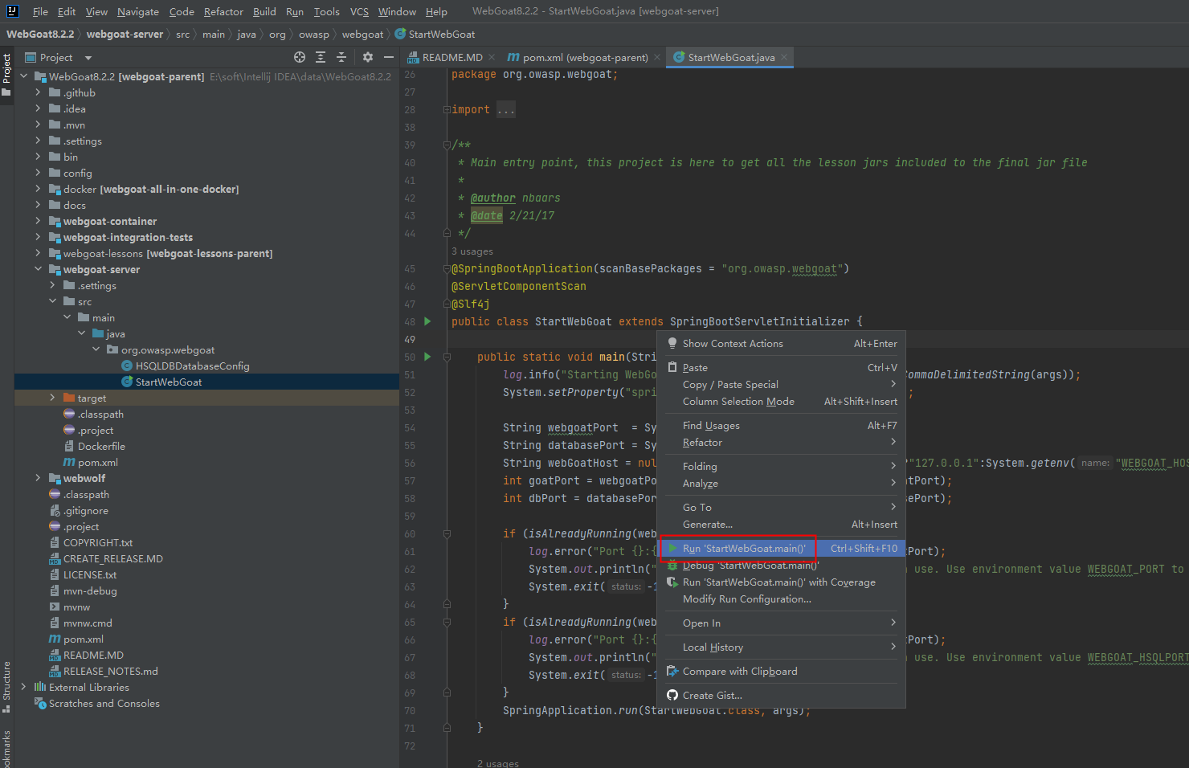The height and width of the screenshot is (768, 1189).
Task: Click Collapse All in Project panel
Action: 341,57
